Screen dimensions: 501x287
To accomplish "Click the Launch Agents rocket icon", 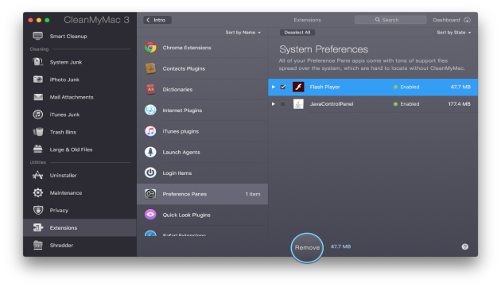I will pos(150,152).
